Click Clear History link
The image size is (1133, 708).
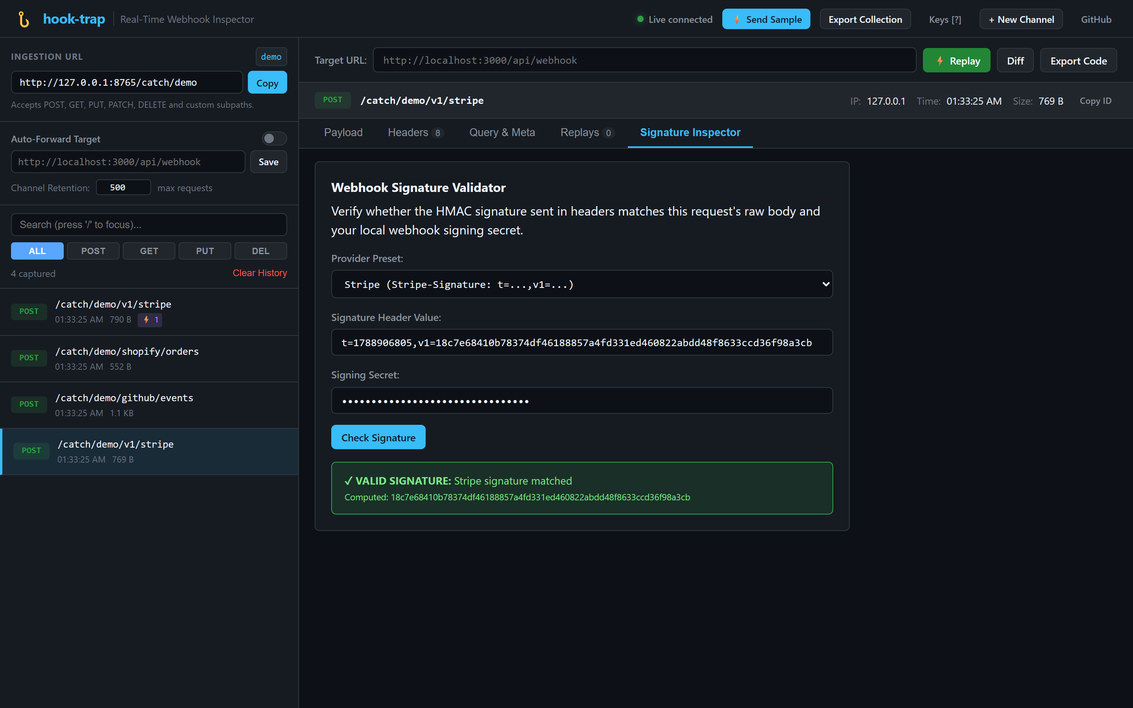[260, 273]
